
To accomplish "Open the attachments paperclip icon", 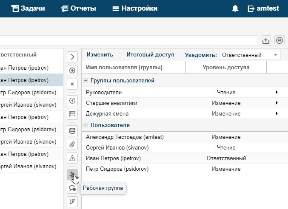I will 72,144.
